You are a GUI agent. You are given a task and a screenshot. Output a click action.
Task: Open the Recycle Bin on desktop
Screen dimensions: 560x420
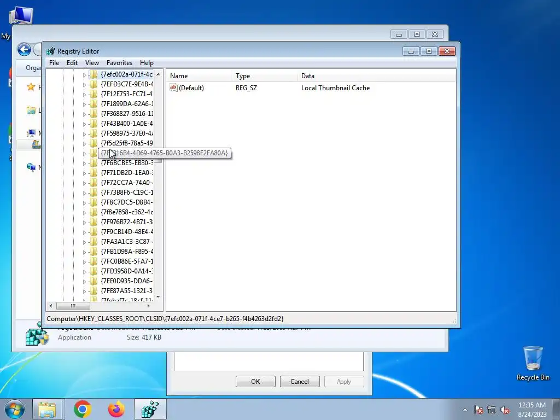click(x=533, y=363)
